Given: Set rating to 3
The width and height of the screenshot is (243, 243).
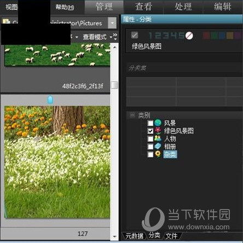Looking at the screenshot, I should (165, 36).
